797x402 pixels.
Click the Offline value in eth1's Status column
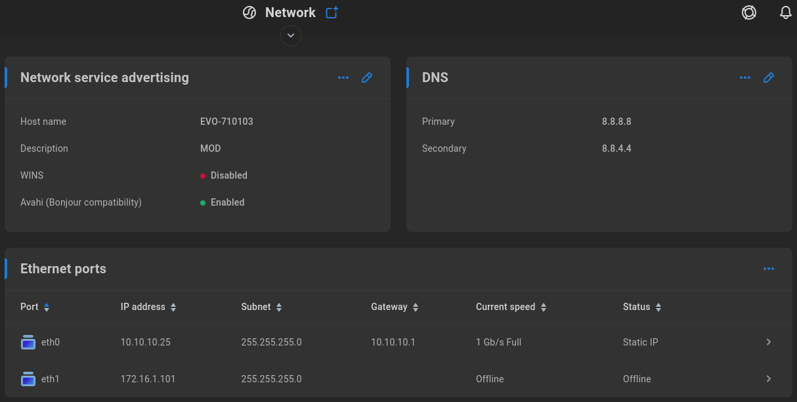pos(637,379)
